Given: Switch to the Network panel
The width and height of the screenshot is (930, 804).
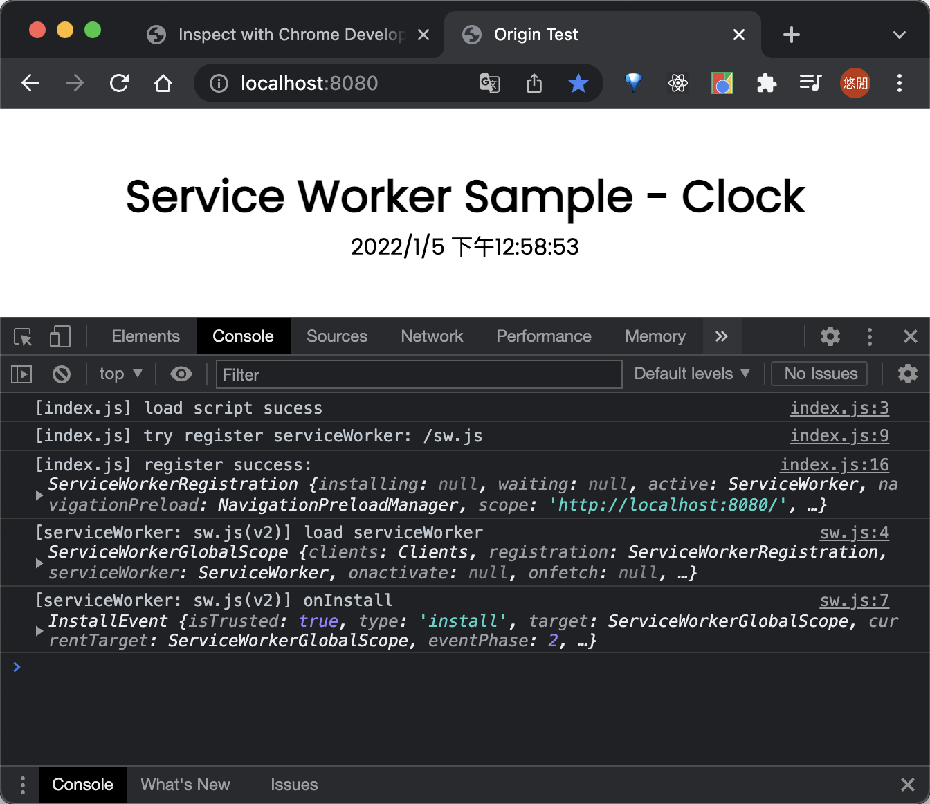Looking at the screenshot, I should tap(432, 337).
